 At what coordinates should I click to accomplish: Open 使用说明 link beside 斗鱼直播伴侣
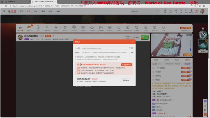(103, 65)
